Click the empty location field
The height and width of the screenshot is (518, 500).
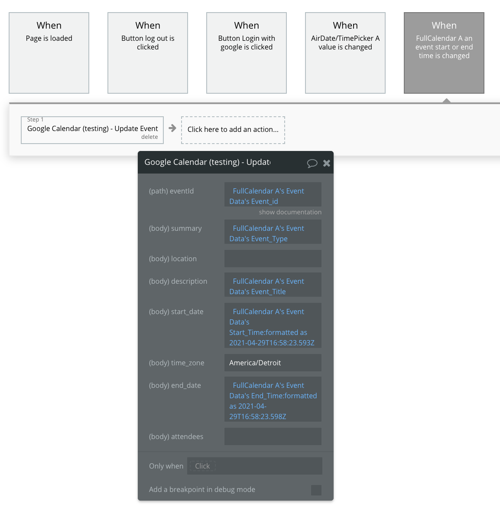pos(273,258)
